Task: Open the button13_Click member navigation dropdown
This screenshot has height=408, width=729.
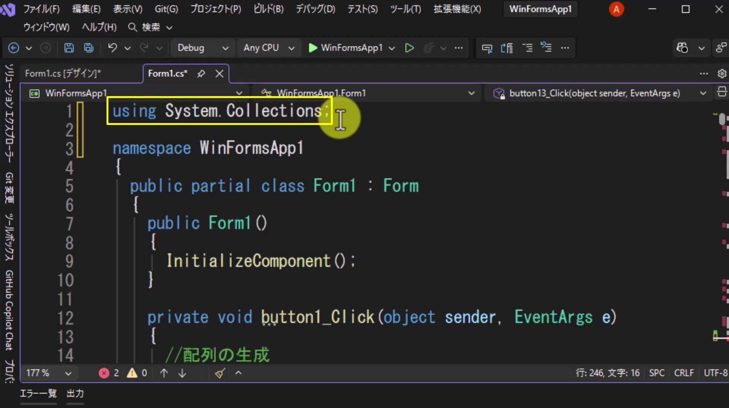Action: click(x=599, y=93)
